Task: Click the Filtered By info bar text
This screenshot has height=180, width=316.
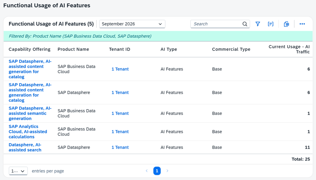Action: click(80, 36)
